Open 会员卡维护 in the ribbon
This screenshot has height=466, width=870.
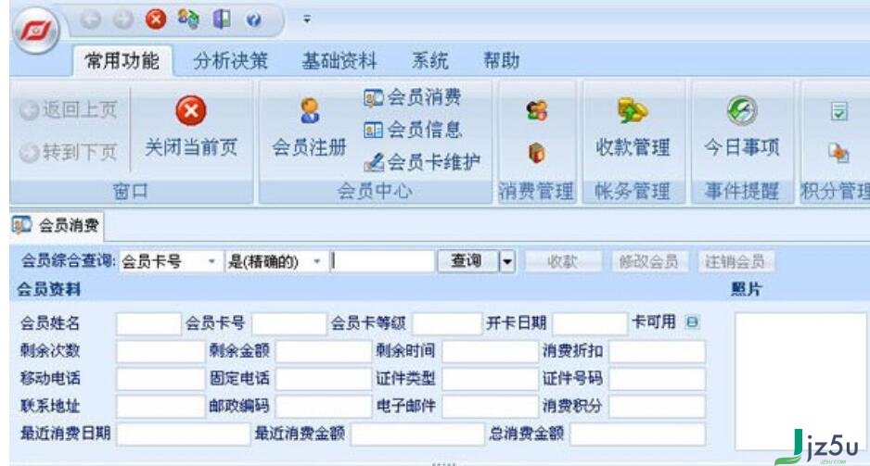point(422,162)
